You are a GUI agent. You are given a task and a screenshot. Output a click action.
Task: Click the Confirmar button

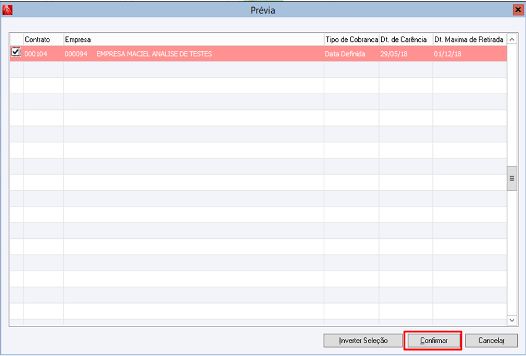pyautogui.click(x=434, y=341)
